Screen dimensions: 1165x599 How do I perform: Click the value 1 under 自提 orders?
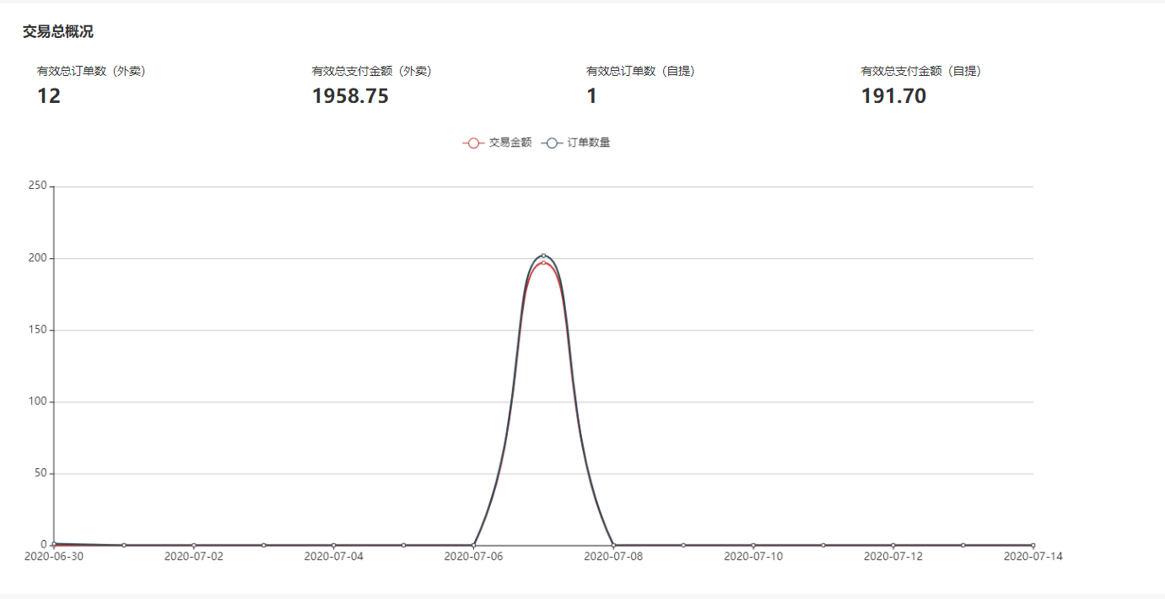click(x=592, y=96)
